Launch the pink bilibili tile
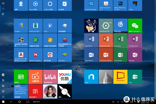Viewport: 156px width, 104px height. point(50,77)
